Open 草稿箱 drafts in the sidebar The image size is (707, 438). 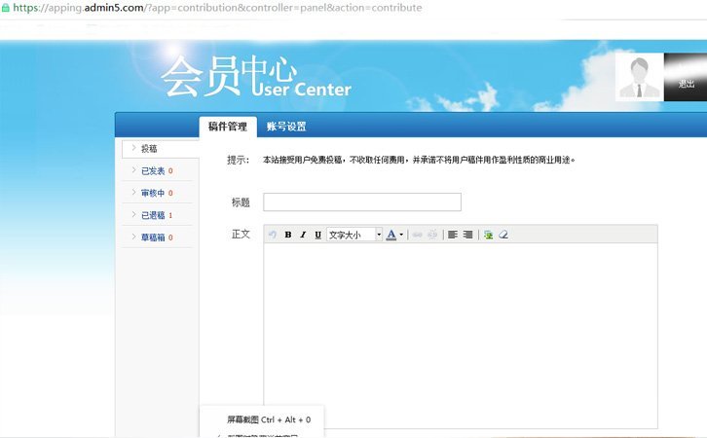point(156,237)
